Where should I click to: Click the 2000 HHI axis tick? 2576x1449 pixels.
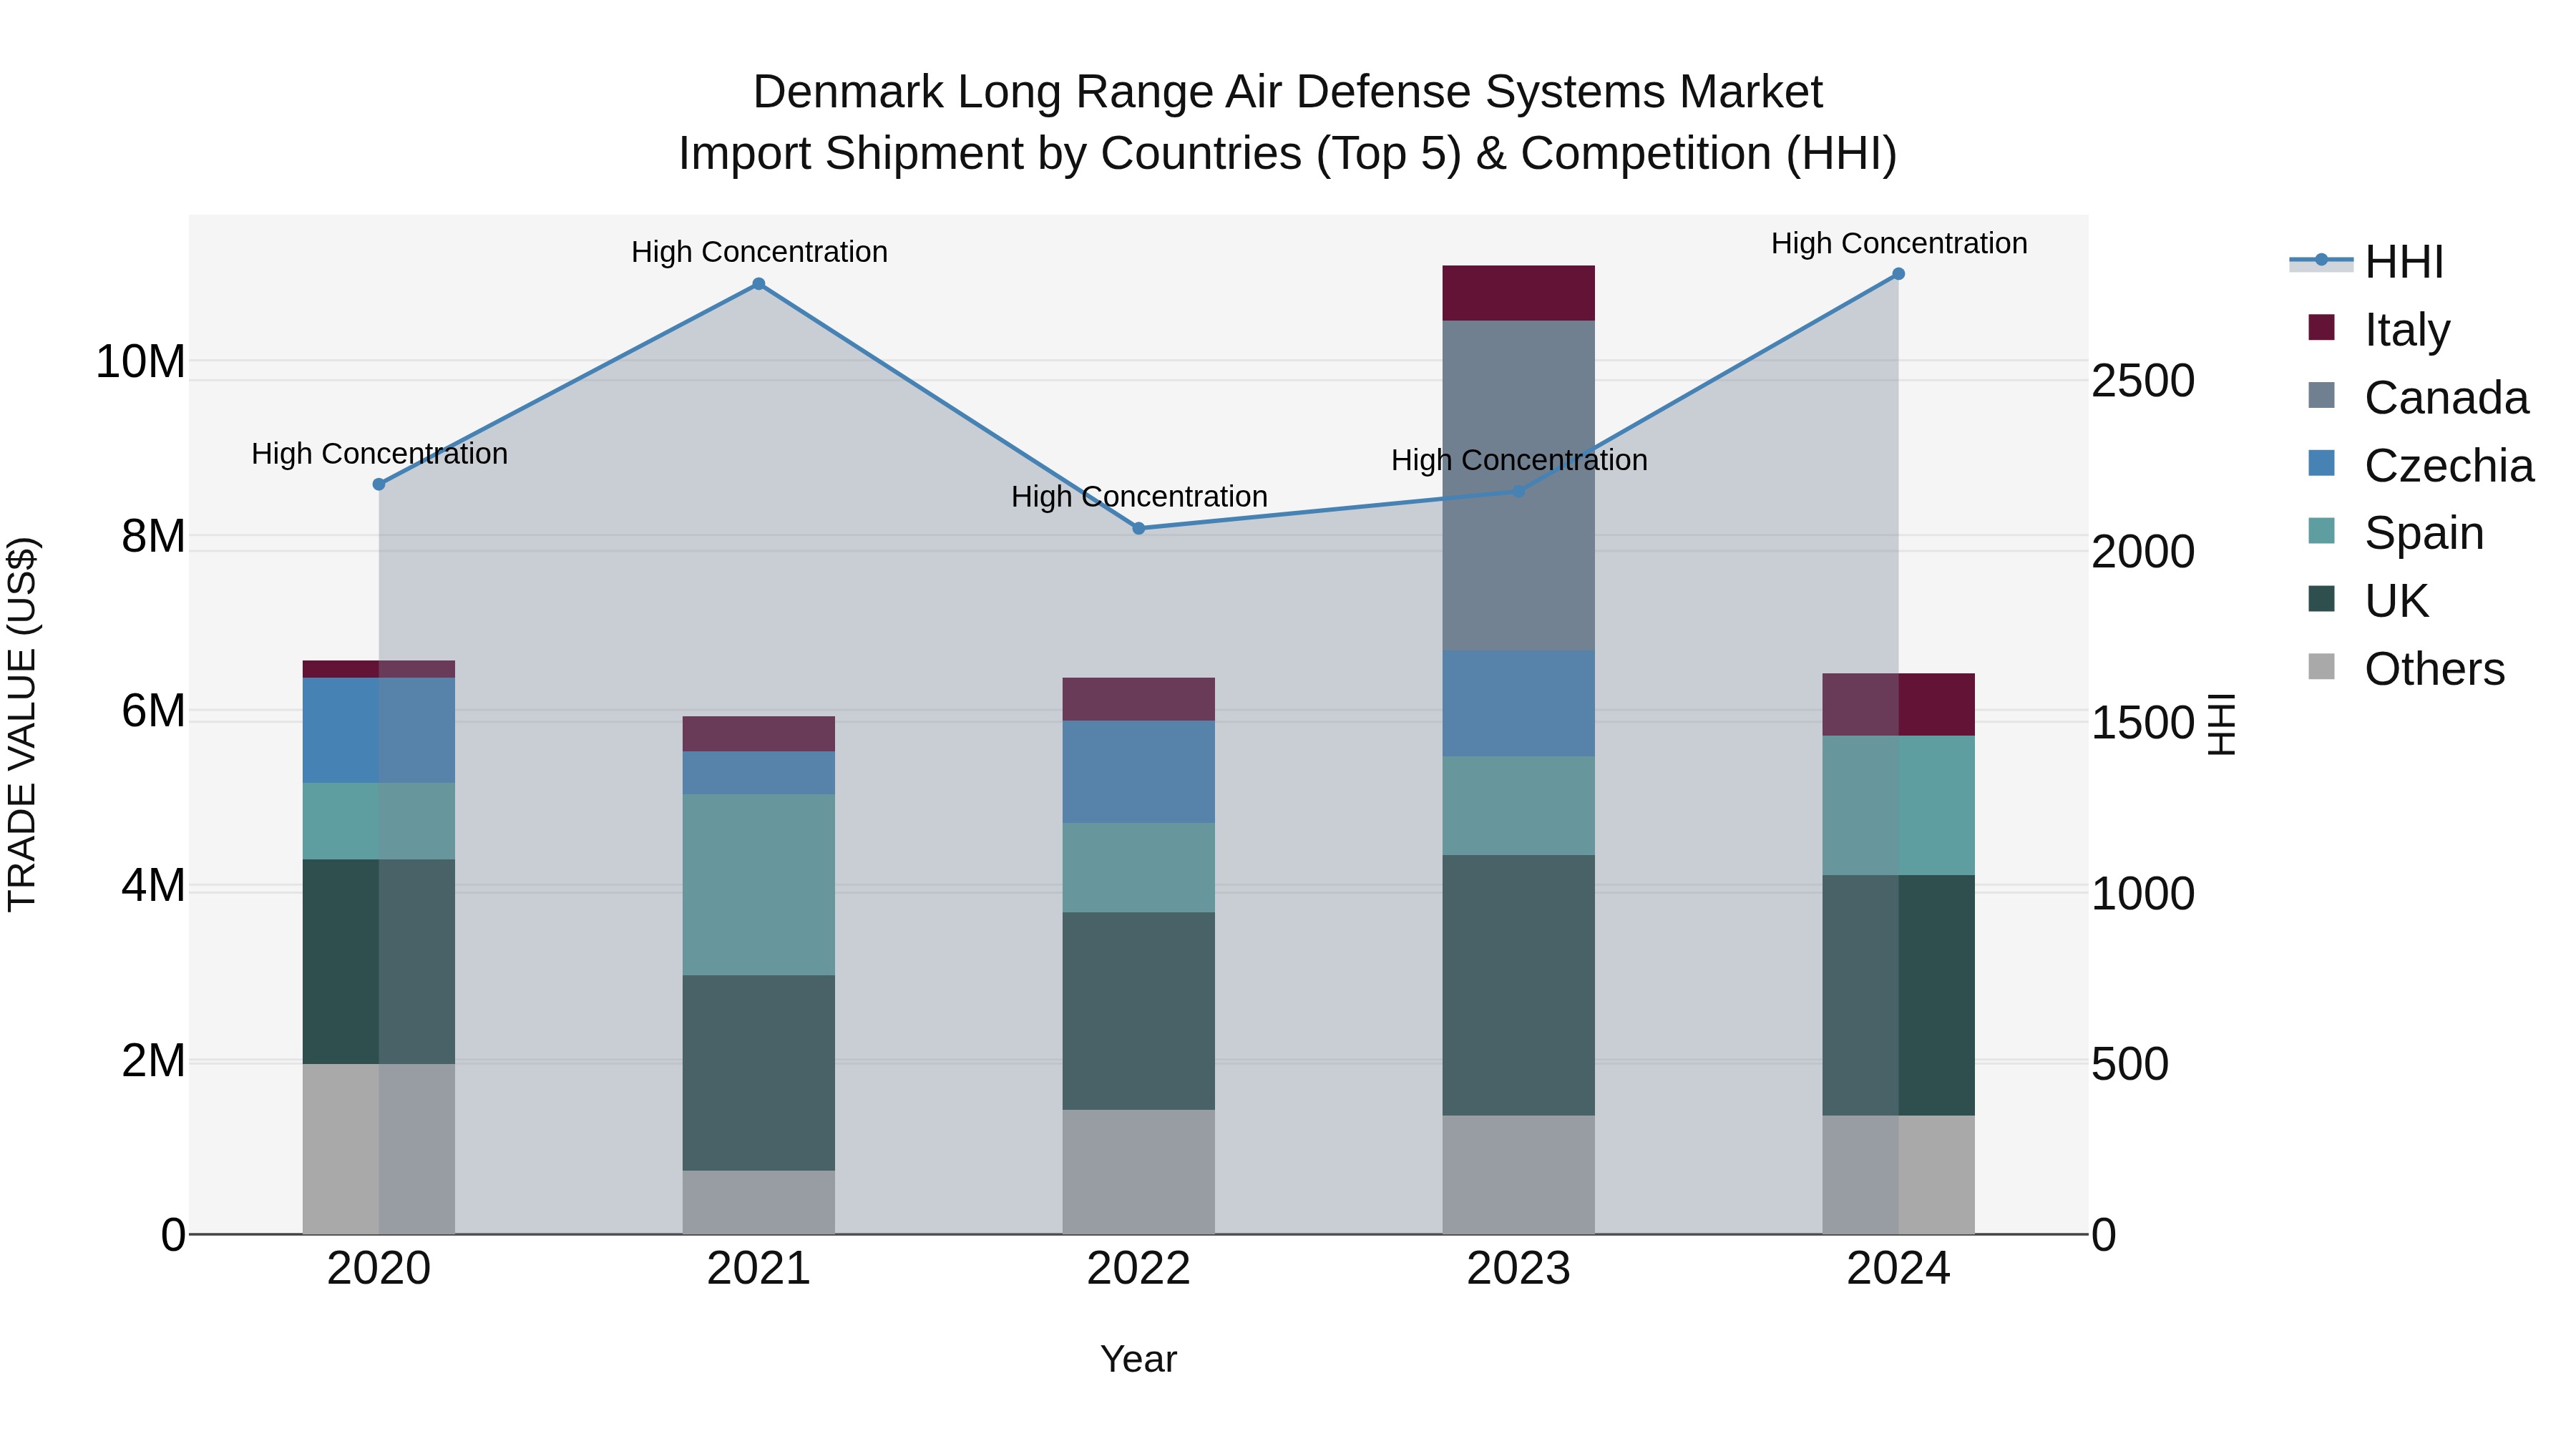tap(2143, 552)
